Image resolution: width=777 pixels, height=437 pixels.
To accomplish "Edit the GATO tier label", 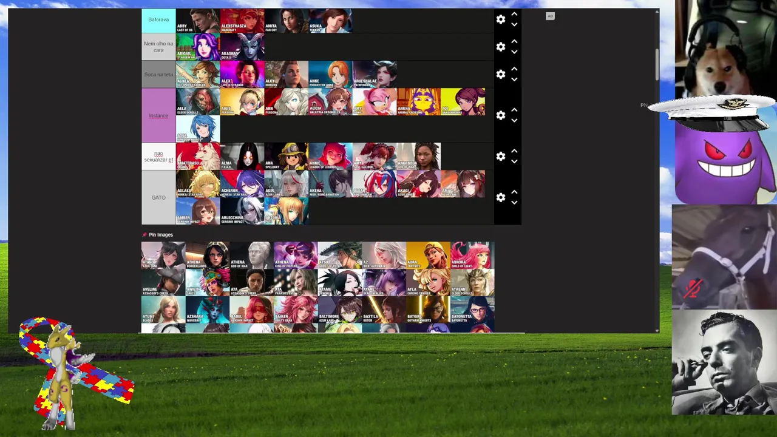I will tap(158, 197).
